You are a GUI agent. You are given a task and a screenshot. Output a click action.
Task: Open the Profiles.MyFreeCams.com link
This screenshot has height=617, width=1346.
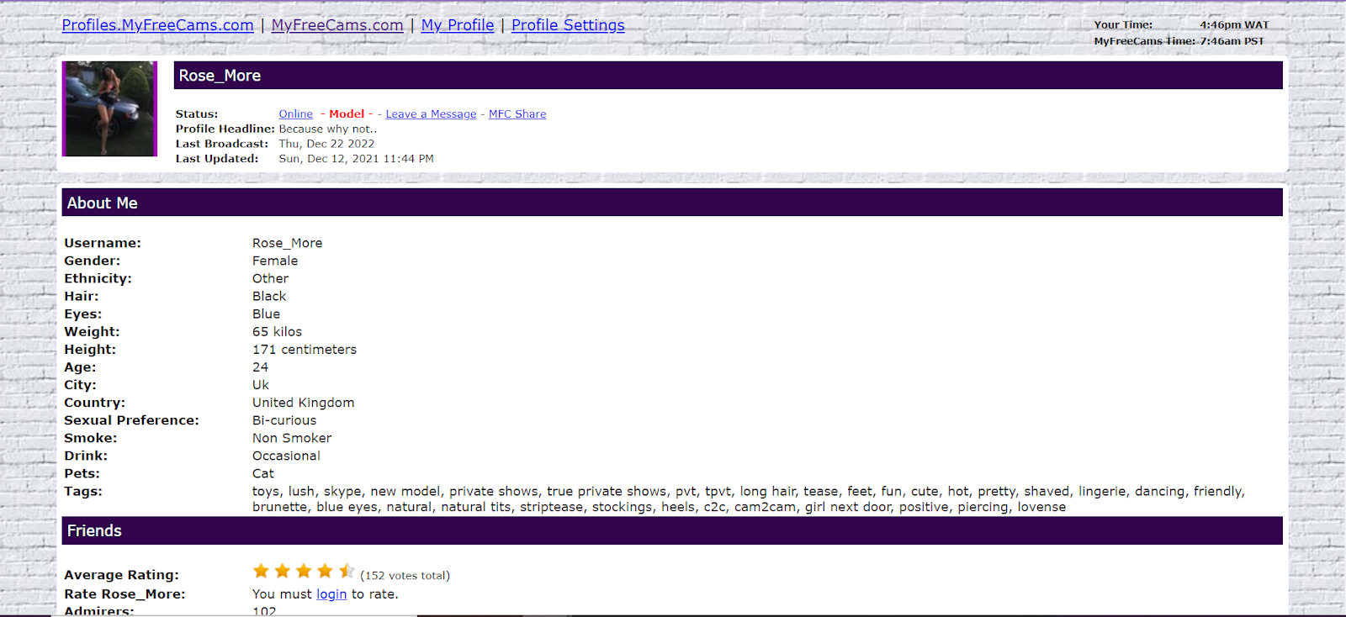point(157,25)
